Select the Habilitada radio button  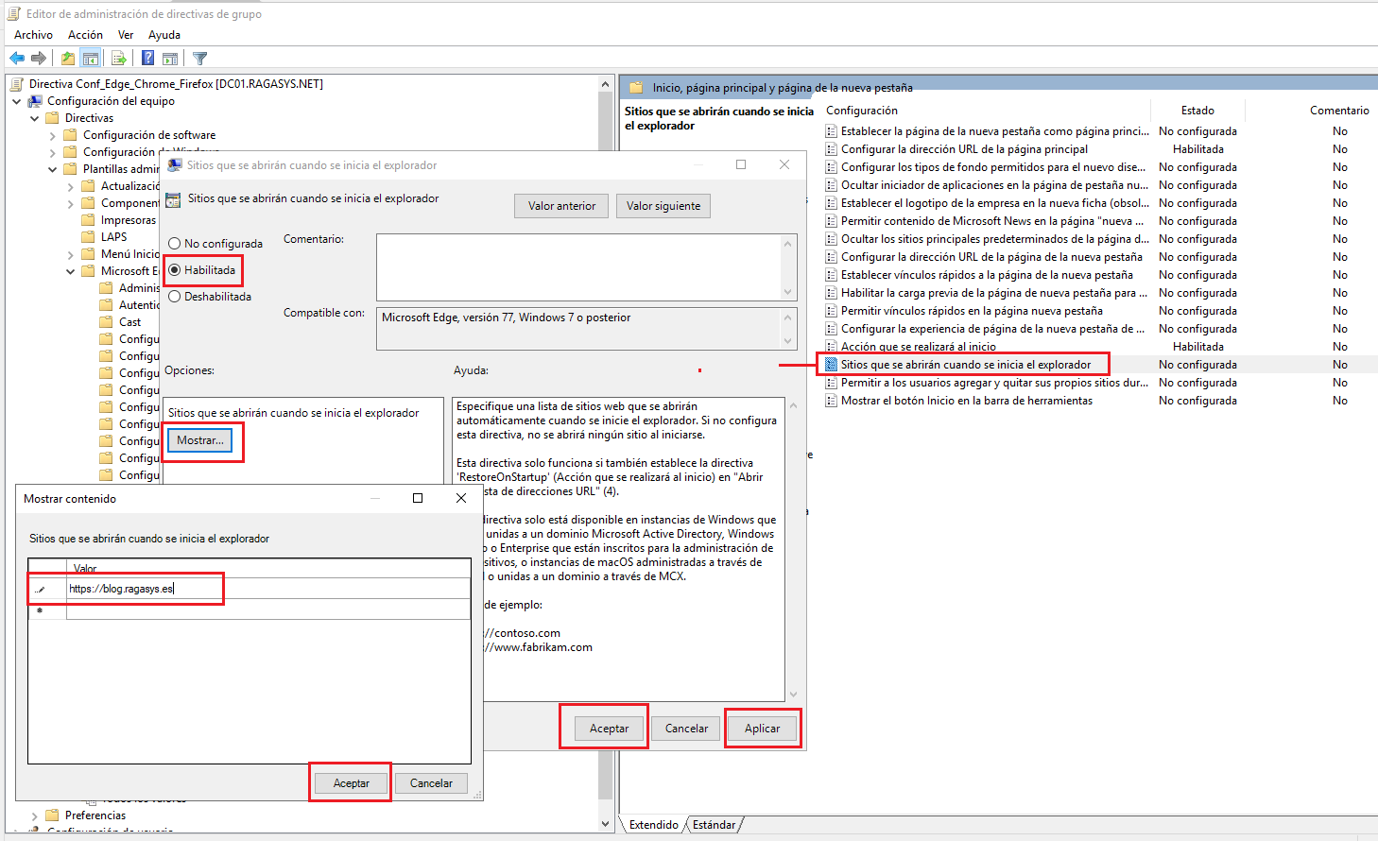coord(174,269)
